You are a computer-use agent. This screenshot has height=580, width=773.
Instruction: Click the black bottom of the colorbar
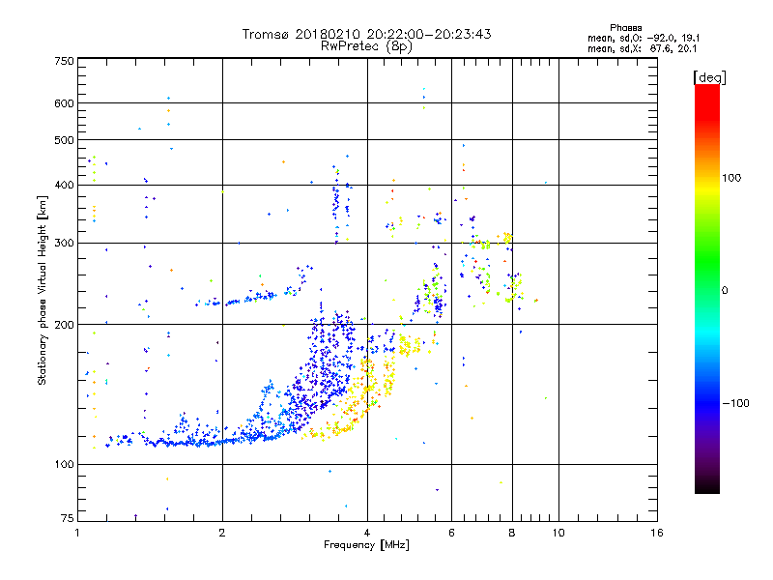coord(707,486)
